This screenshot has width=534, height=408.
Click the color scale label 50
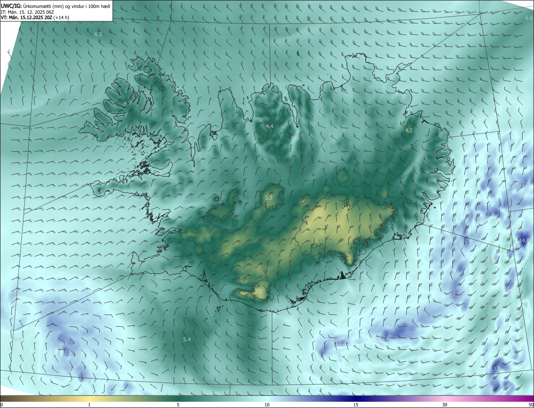click(x=531, y=405)
